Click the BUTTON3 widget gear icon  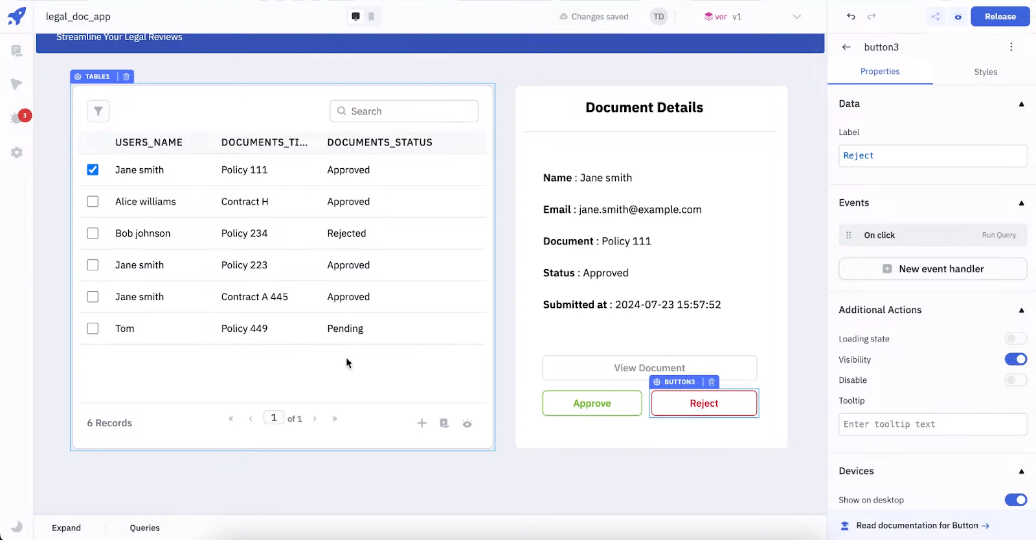pos(657,382)
